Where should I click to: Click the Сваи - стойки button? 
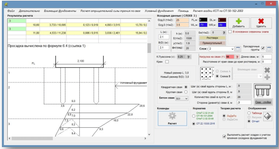(263, 102)
